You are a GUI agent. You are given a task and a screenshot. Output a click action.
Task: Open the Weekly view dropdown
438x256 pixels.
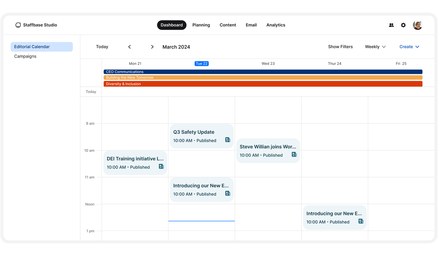point(375,47)
